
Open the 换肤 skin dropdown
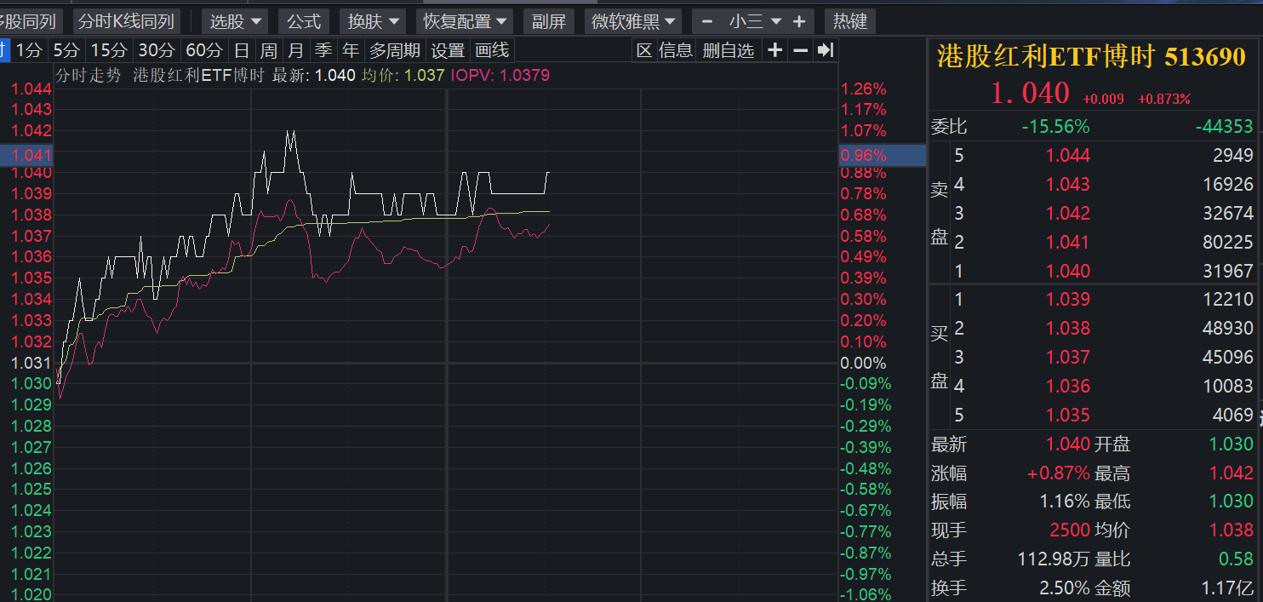click(x=372, y=21)
